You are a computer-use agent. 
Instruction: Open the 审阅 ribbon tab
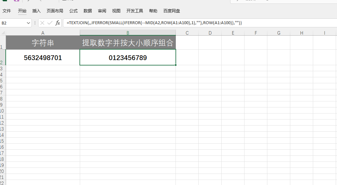pyautogui.click(x=102, y=11)
